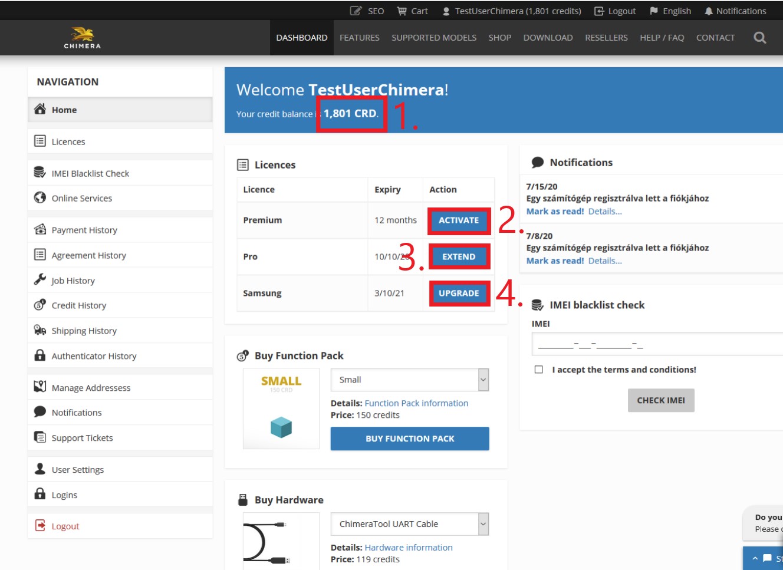
Task: Click the Chimera logo
Action: pos(81,37)
